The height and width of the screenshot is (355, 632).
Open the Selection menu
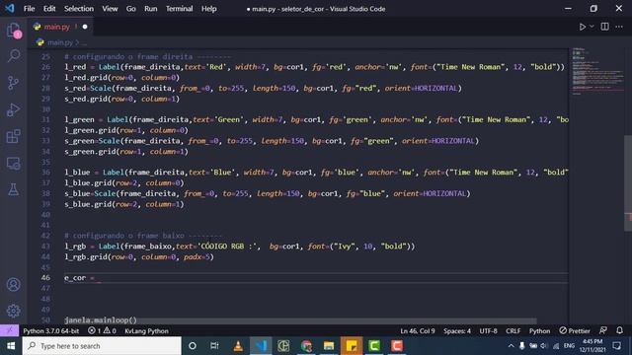pyautogui.click(x=79, y=9)
